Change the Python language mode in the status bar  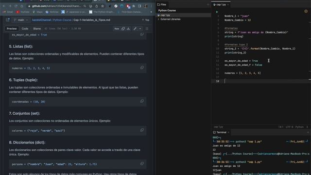tap(299, 127)
